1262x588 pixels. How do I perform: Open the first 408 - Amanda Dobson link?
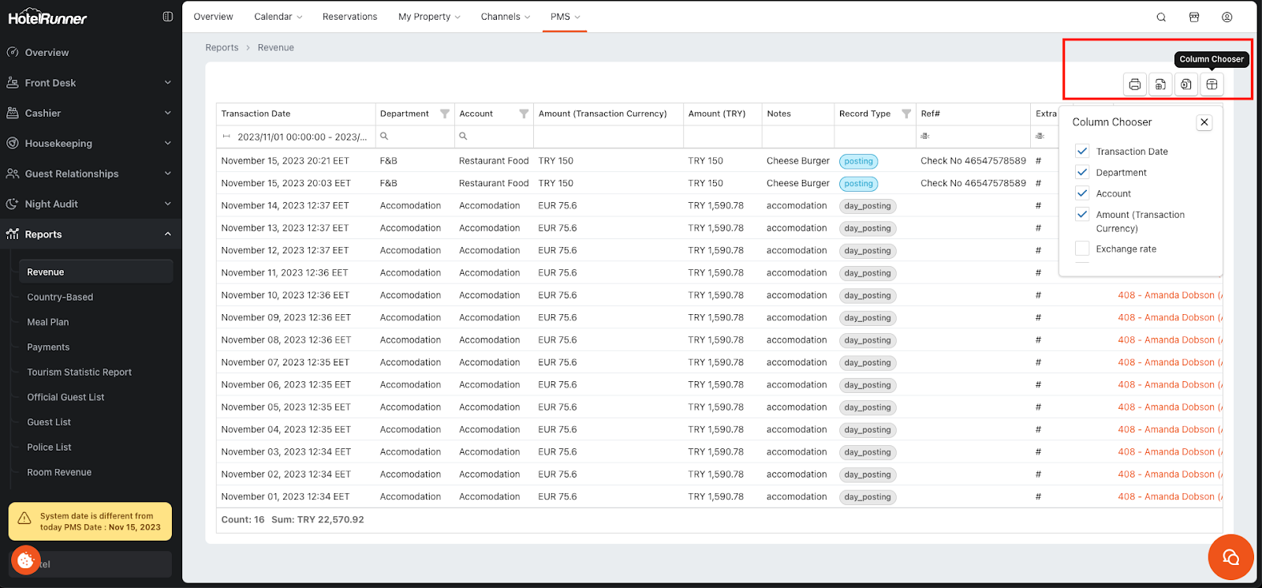point(1169,295)
